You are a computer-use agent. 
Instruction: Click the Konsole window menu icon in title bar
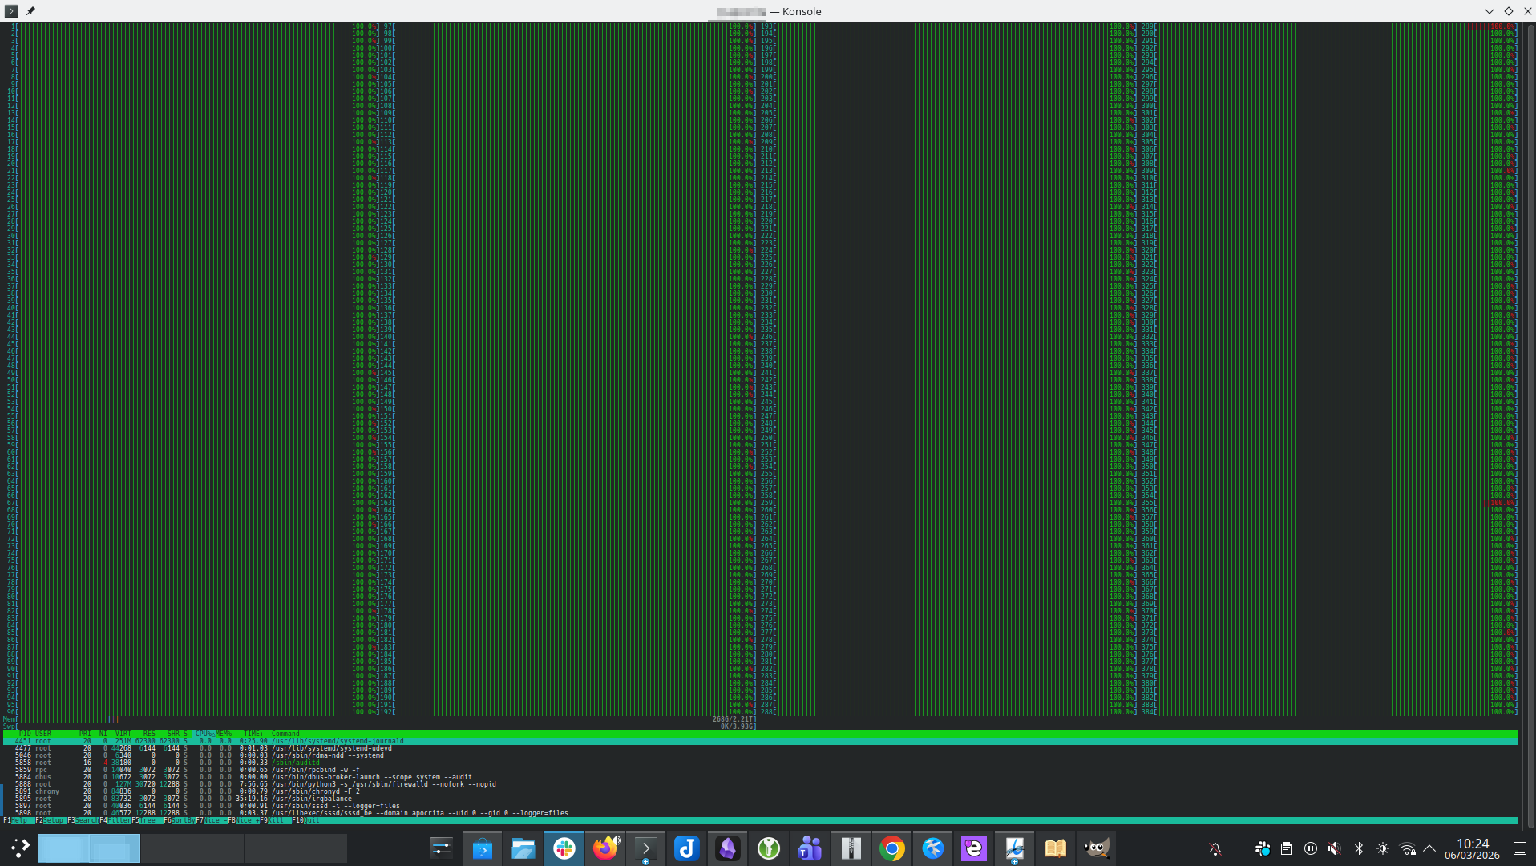pos(11,11)
